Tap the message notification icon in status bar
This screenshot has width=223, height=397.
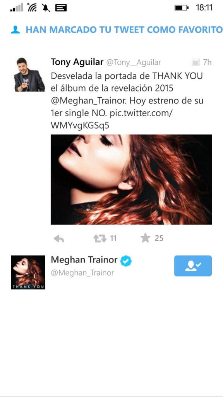pyautogui.click(x=61, y=8)
